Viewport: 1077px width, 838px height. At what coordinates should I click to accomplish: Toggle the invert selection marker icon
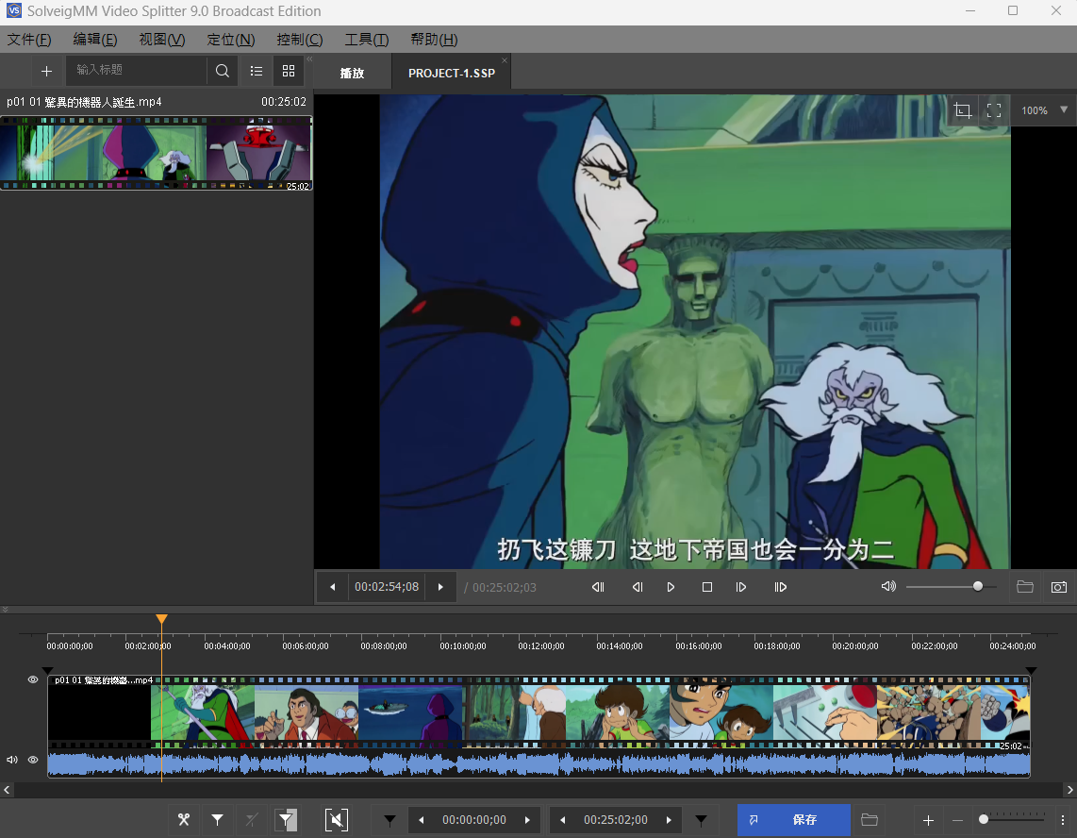tap(286, 819)
